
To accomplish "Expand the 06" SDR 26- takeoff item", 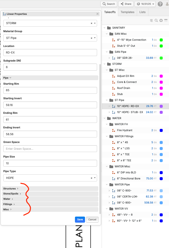I will tap(109, 58).
